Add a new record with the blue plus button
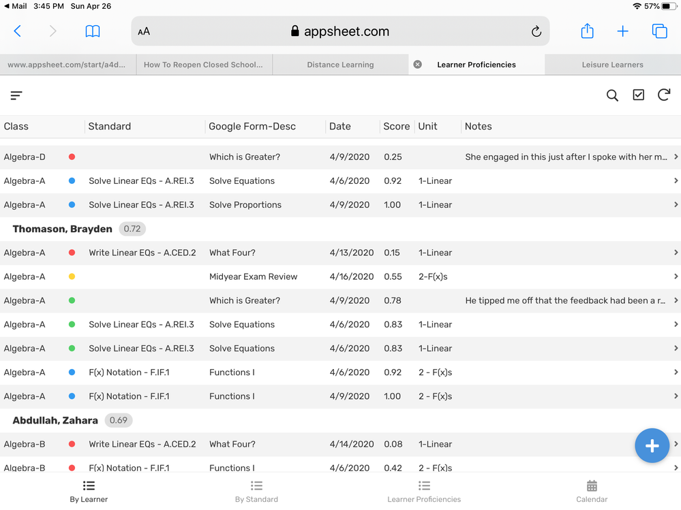This screenshot has height=510, width=681. coord(652,446)
